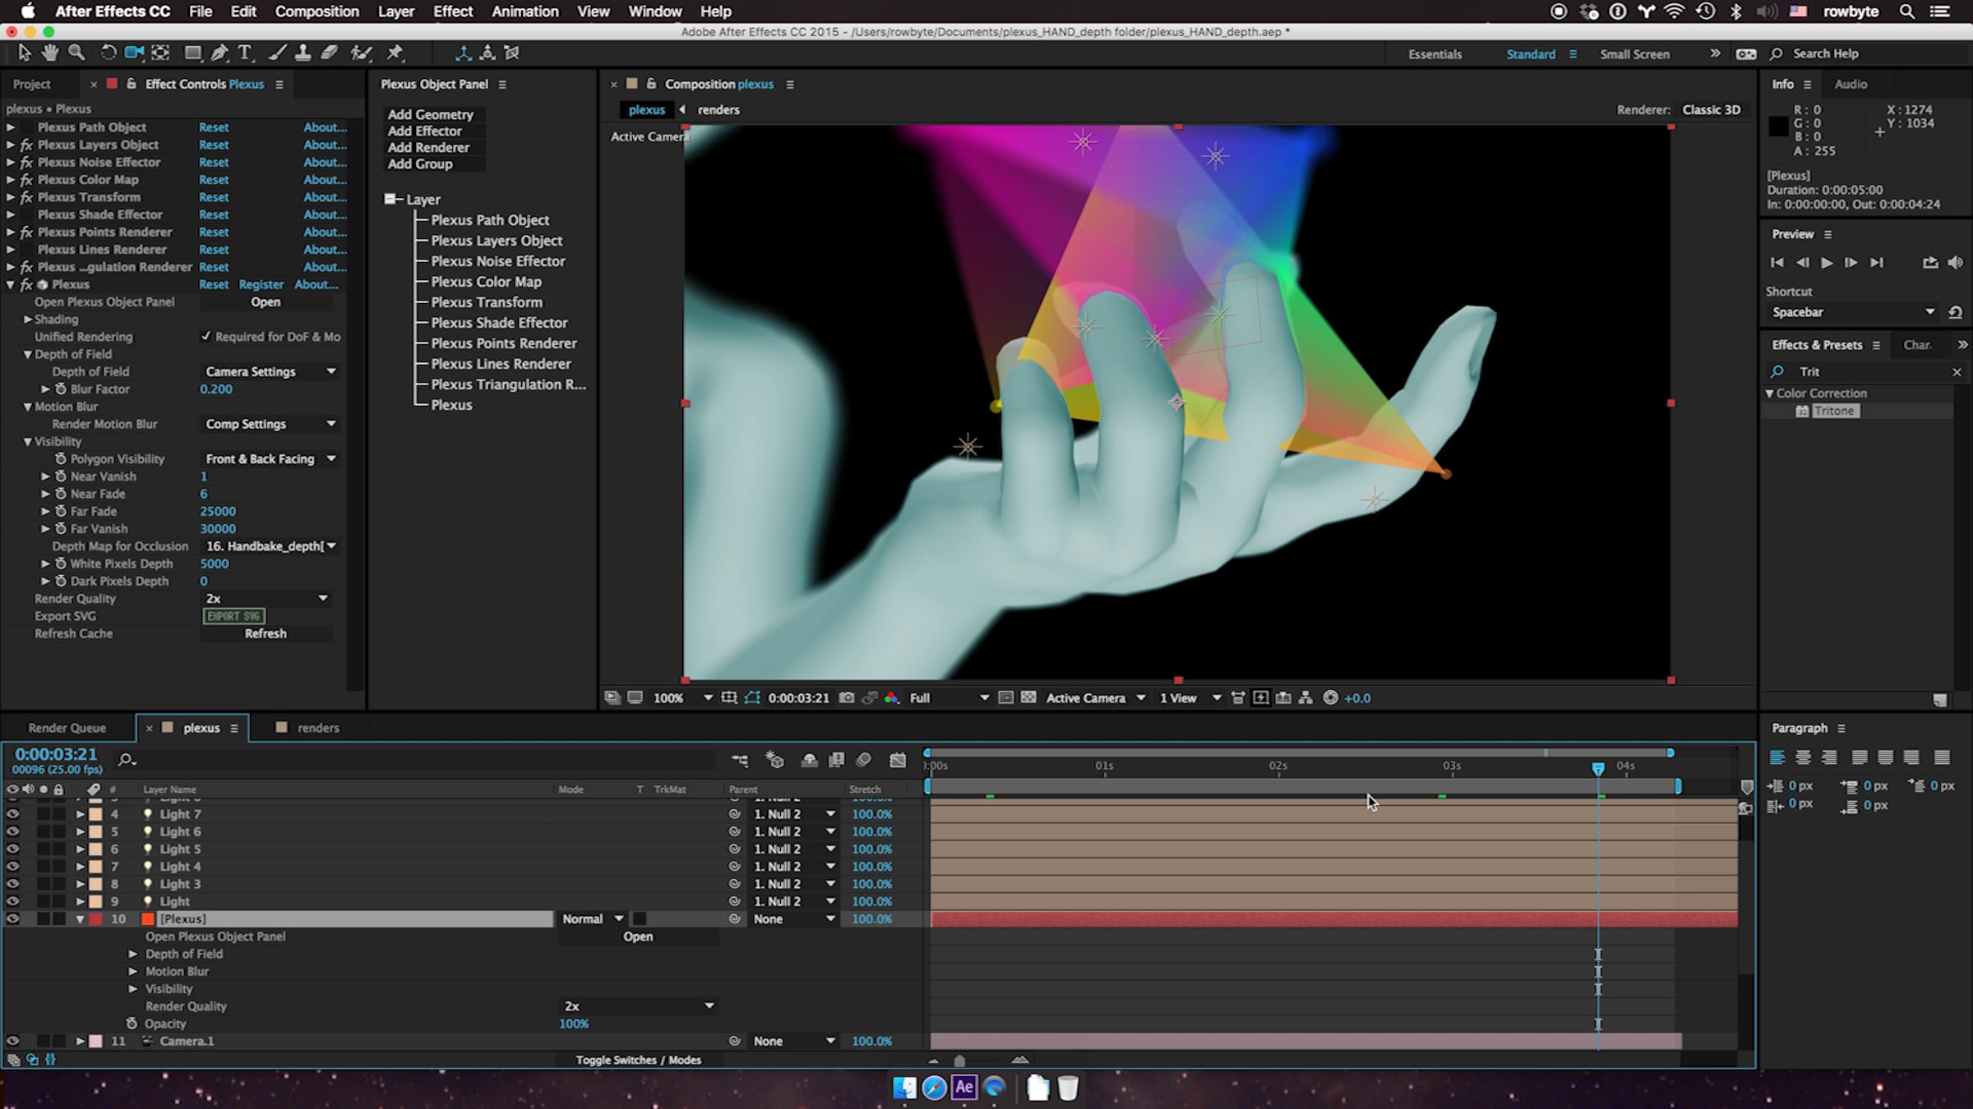Viewport: 1973px width, 1109px height.
Task: Select the Rotation tool
Action: [108, 53]
